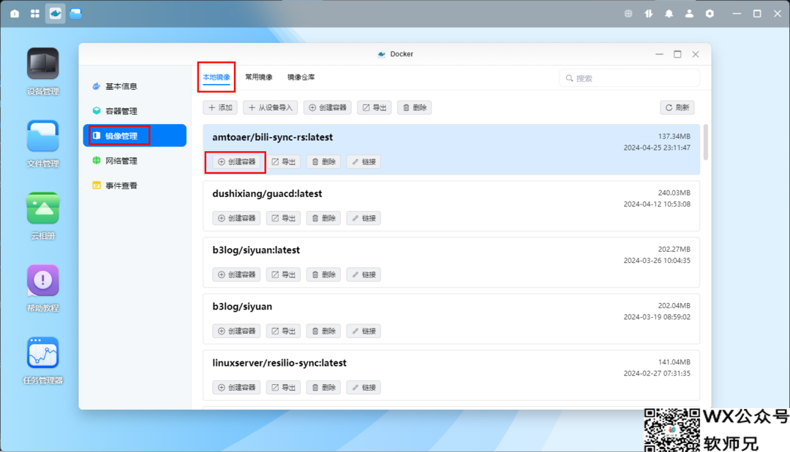This screenshot has width=790, height=452.
Task: Select the linuxserver/resilio-sync:latest image name
Action: 279,363
